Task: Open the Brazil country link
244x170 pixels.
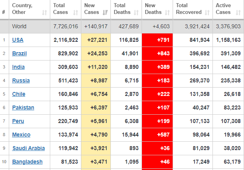Action: click(20, 53)
